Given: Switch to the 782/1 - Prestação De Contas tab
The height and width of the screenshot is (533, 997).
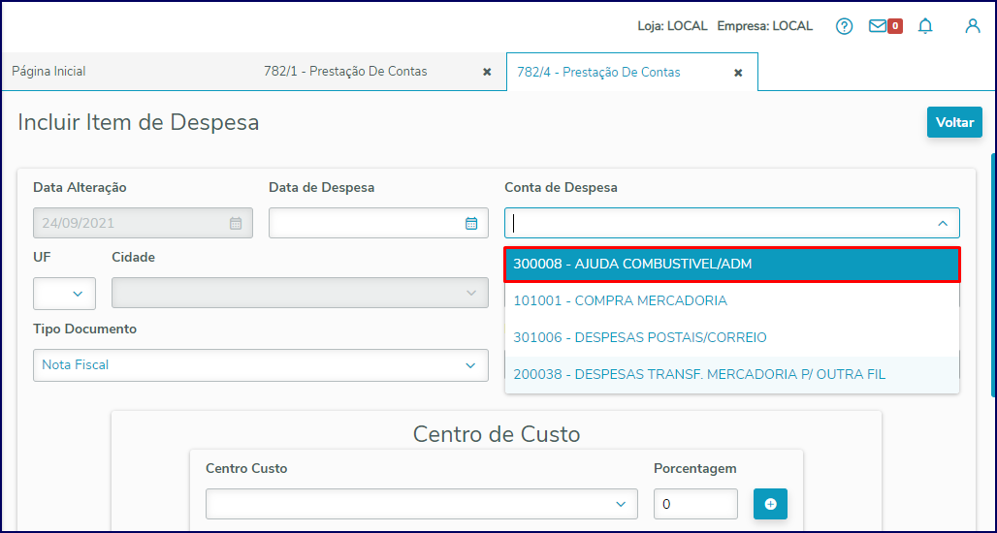Looking at the screenshot, I should point(345,72).
